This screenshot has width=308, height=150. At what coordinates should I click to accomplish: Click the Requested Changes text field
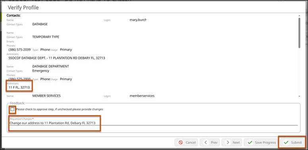tap(154, 123)
